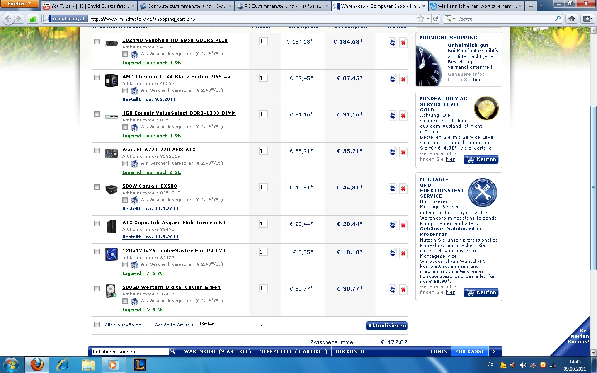The height and width of the screenshot is (373, 597).
Task: Open WARENKORB (9 ARTIKEL) in bottom bar
Action: pyautogui.click(x=217, y=351)
